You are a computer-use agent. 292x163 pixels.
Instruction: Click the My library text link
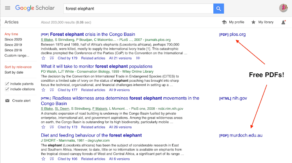point(266,22)
